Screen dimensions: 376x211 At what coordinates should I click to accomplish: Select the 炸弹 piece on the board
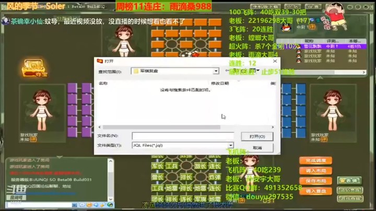click(x=215, y=177)
